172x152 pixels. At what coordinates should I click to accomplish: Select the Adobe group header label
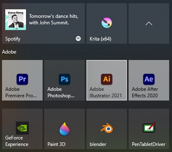tap(9, 52)
